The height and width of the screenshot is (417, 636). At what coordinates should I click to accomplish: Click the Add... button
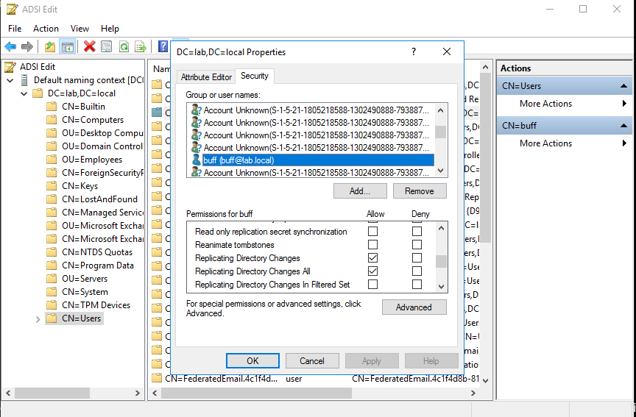360,191
